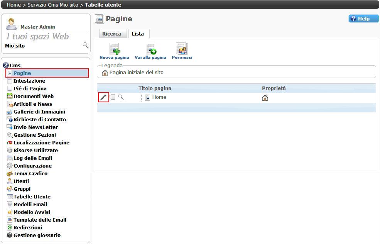Navigate to Invio NewsLetter

point(35,127)
